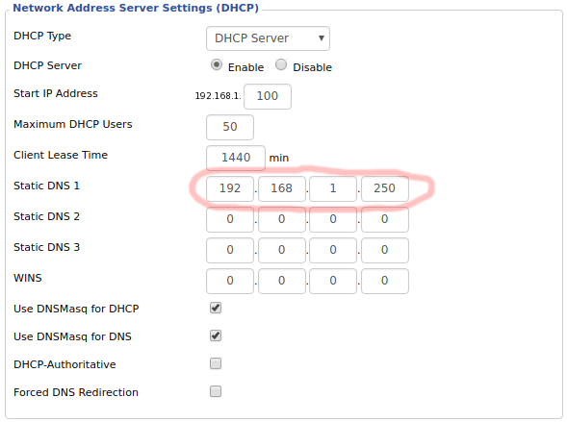Click the Network Address Server Settings heading
567x422 pixels.
[x=136, y=8]
